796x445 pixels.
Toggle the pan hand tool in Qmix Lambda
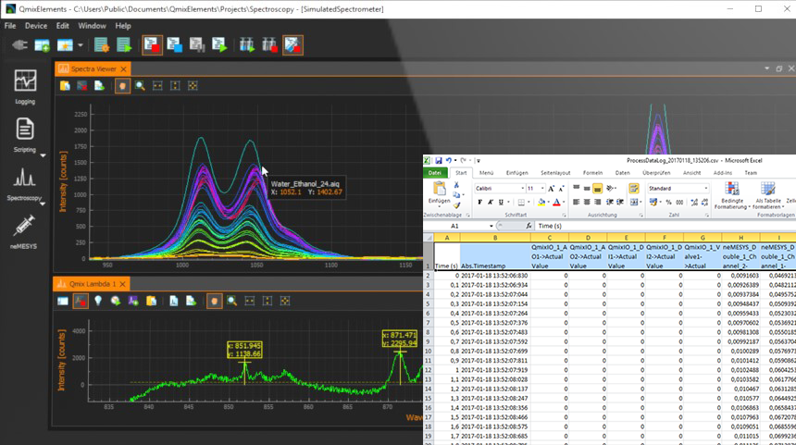[214, 301]
